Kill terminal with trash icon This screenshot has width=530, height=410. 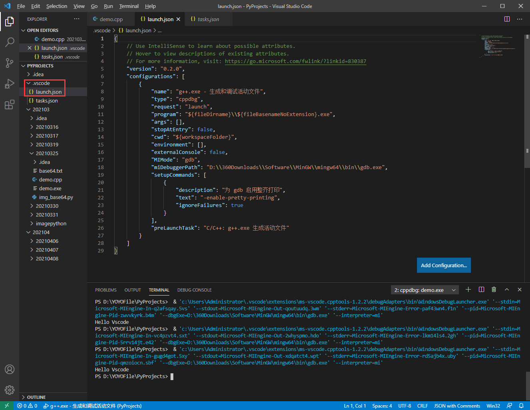pos(494,290)
